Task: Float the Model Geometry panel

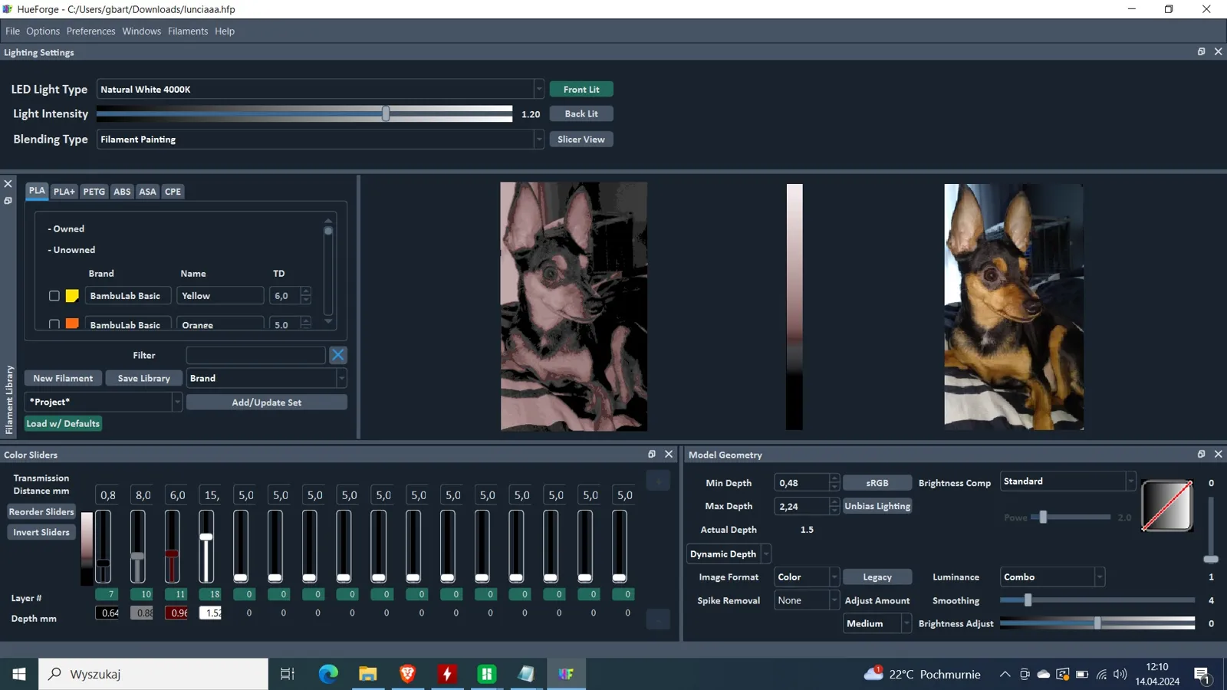Action: pos(1201,454)
